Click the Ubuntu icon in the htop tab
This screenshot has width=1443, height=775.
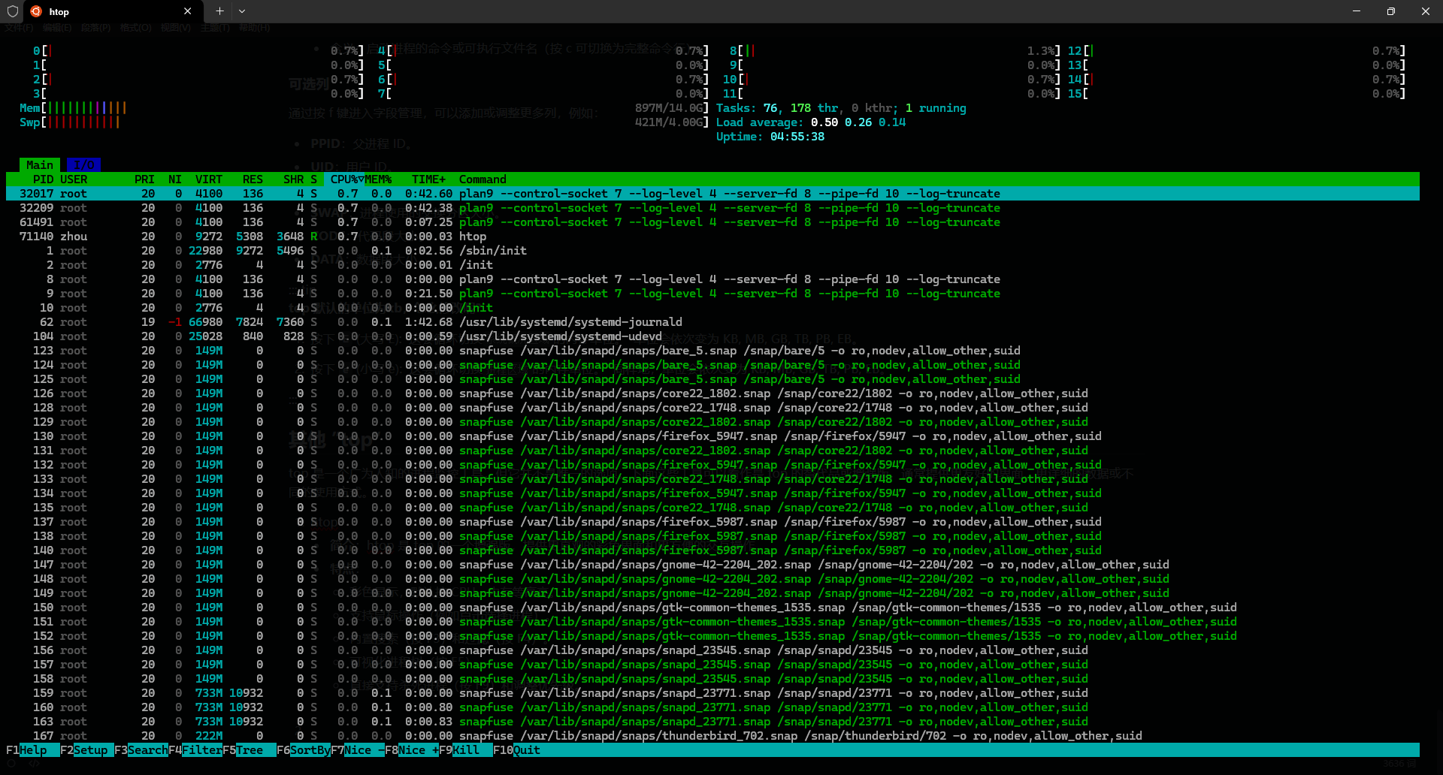pyautogui.click(x=36, y=11)
